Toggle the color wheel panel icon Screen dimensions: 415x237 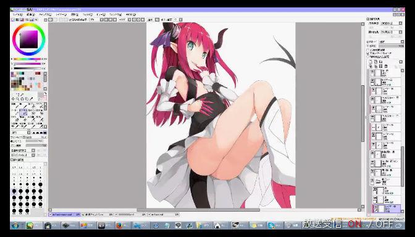coord(13,20)
